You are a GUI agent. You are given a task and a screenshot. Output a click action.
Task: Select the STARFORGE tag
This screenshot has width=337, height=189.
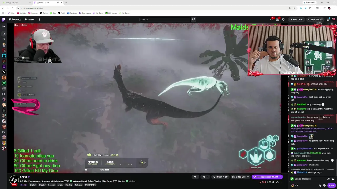point(90,185)
